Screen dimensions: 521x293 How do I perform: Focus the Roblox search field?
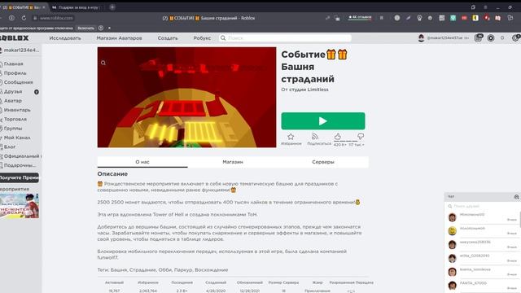(x=285, y=38)
